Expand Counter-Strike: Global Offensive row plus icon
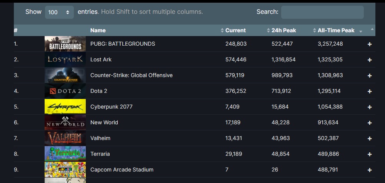The image size is (385, 183). (370, 76)
